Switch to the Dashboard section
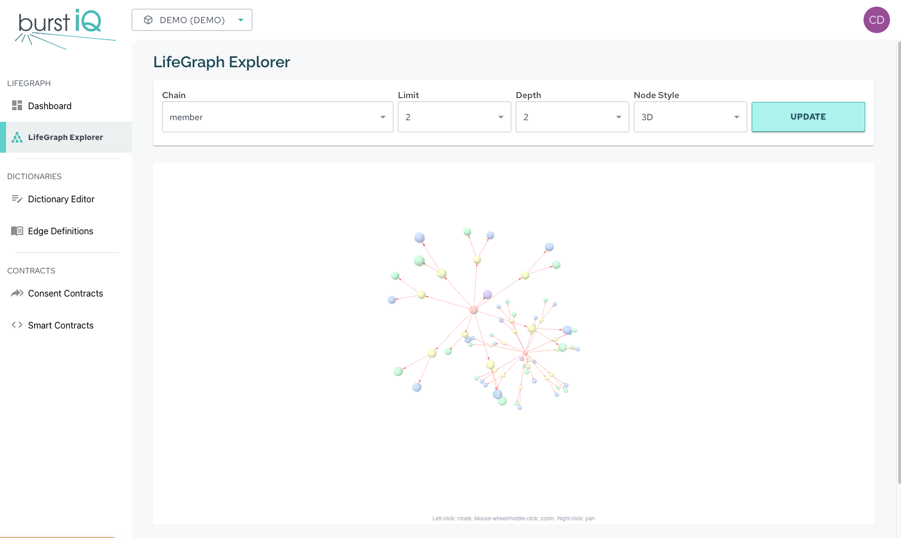The width and height of the screenshot is (901, 538). point(50,105)
